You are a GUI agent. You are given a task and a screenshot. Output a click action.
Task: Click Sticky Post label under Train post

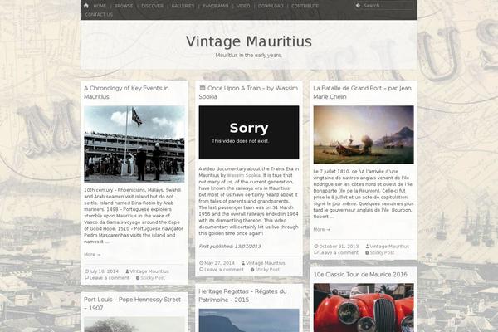pyautogui.click(x=267, y=270)
